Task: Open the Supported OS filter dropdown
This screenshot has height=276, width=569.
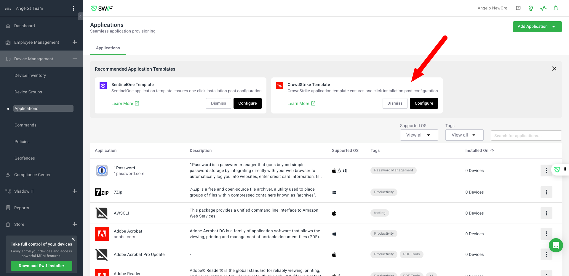Action: [x=419, y=135]
